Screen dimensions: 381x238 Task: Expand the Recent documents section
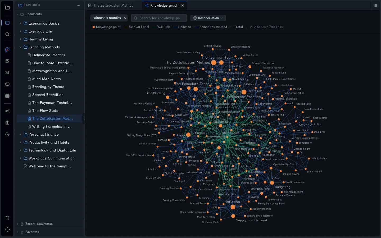[x=18, y=224]
